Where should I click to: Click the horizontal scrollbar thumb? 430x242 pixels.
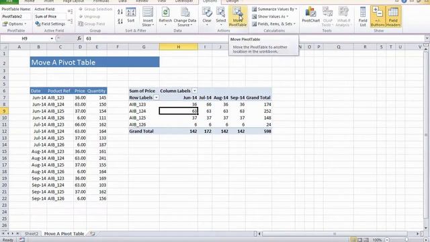(335, 234)
